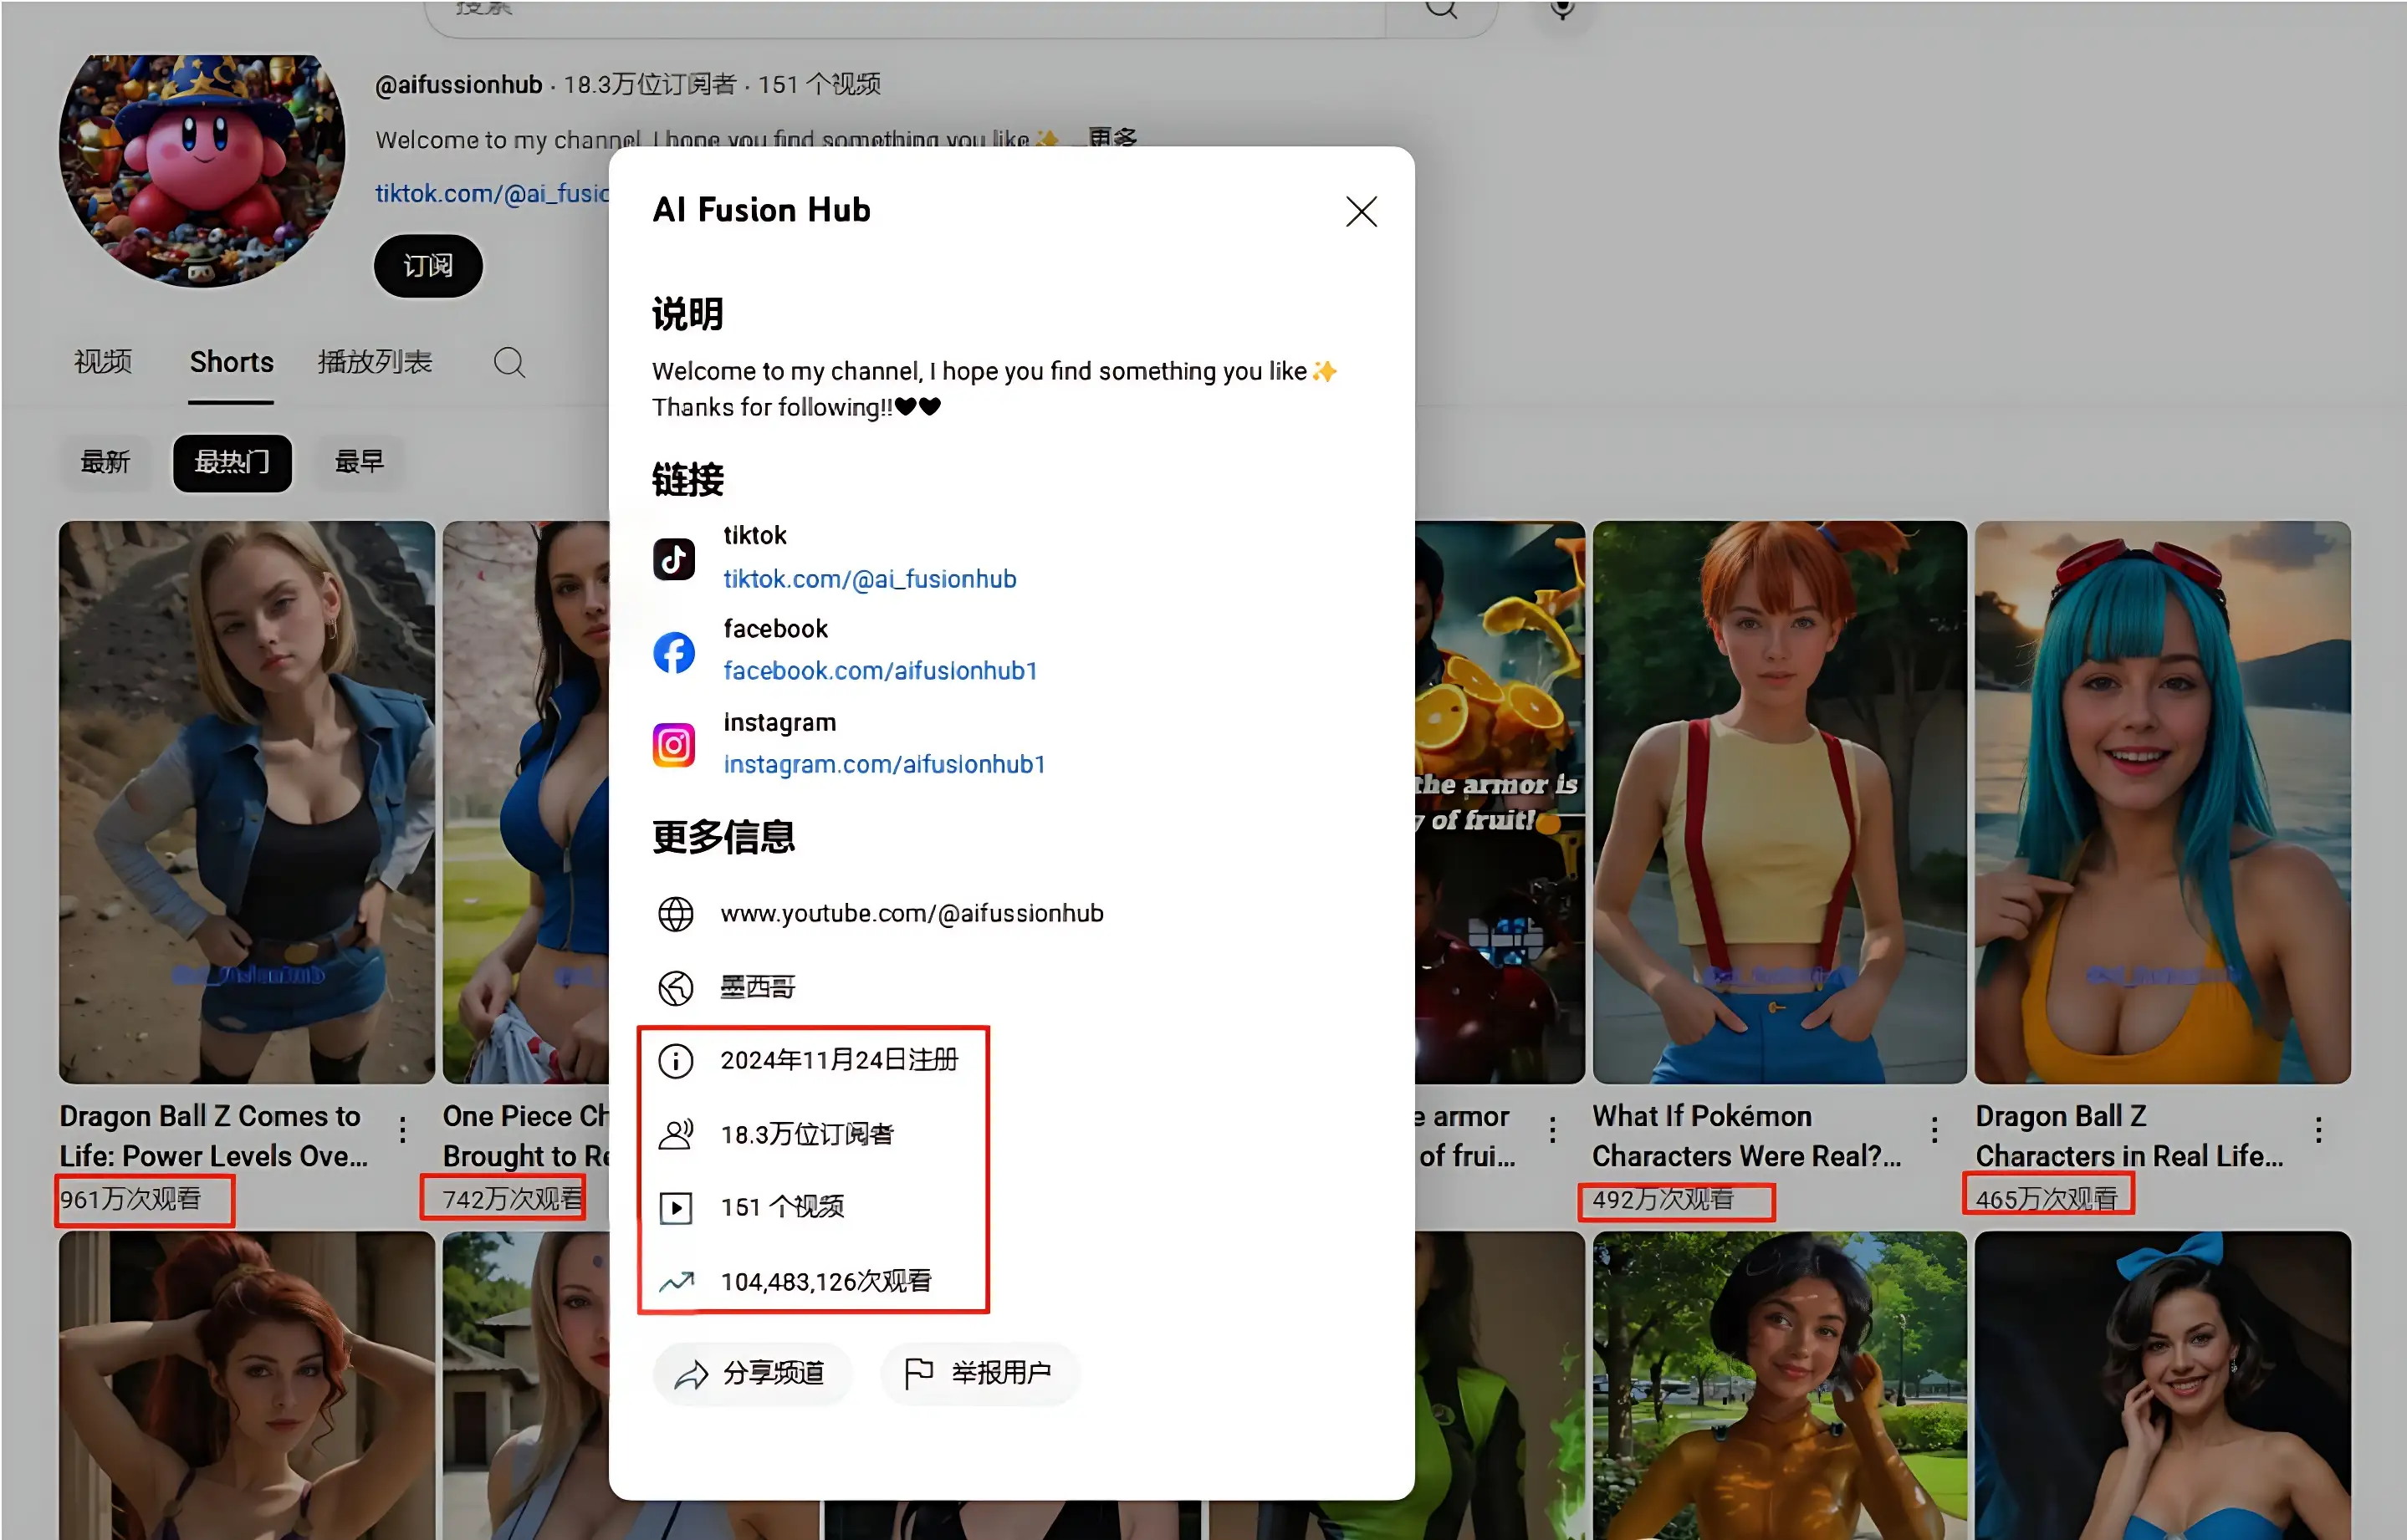This screenshot has height=1540, width=2407.
Task: Open options for Dragon Ball Z Comes to Life
Action: (x=402, y=1130)
